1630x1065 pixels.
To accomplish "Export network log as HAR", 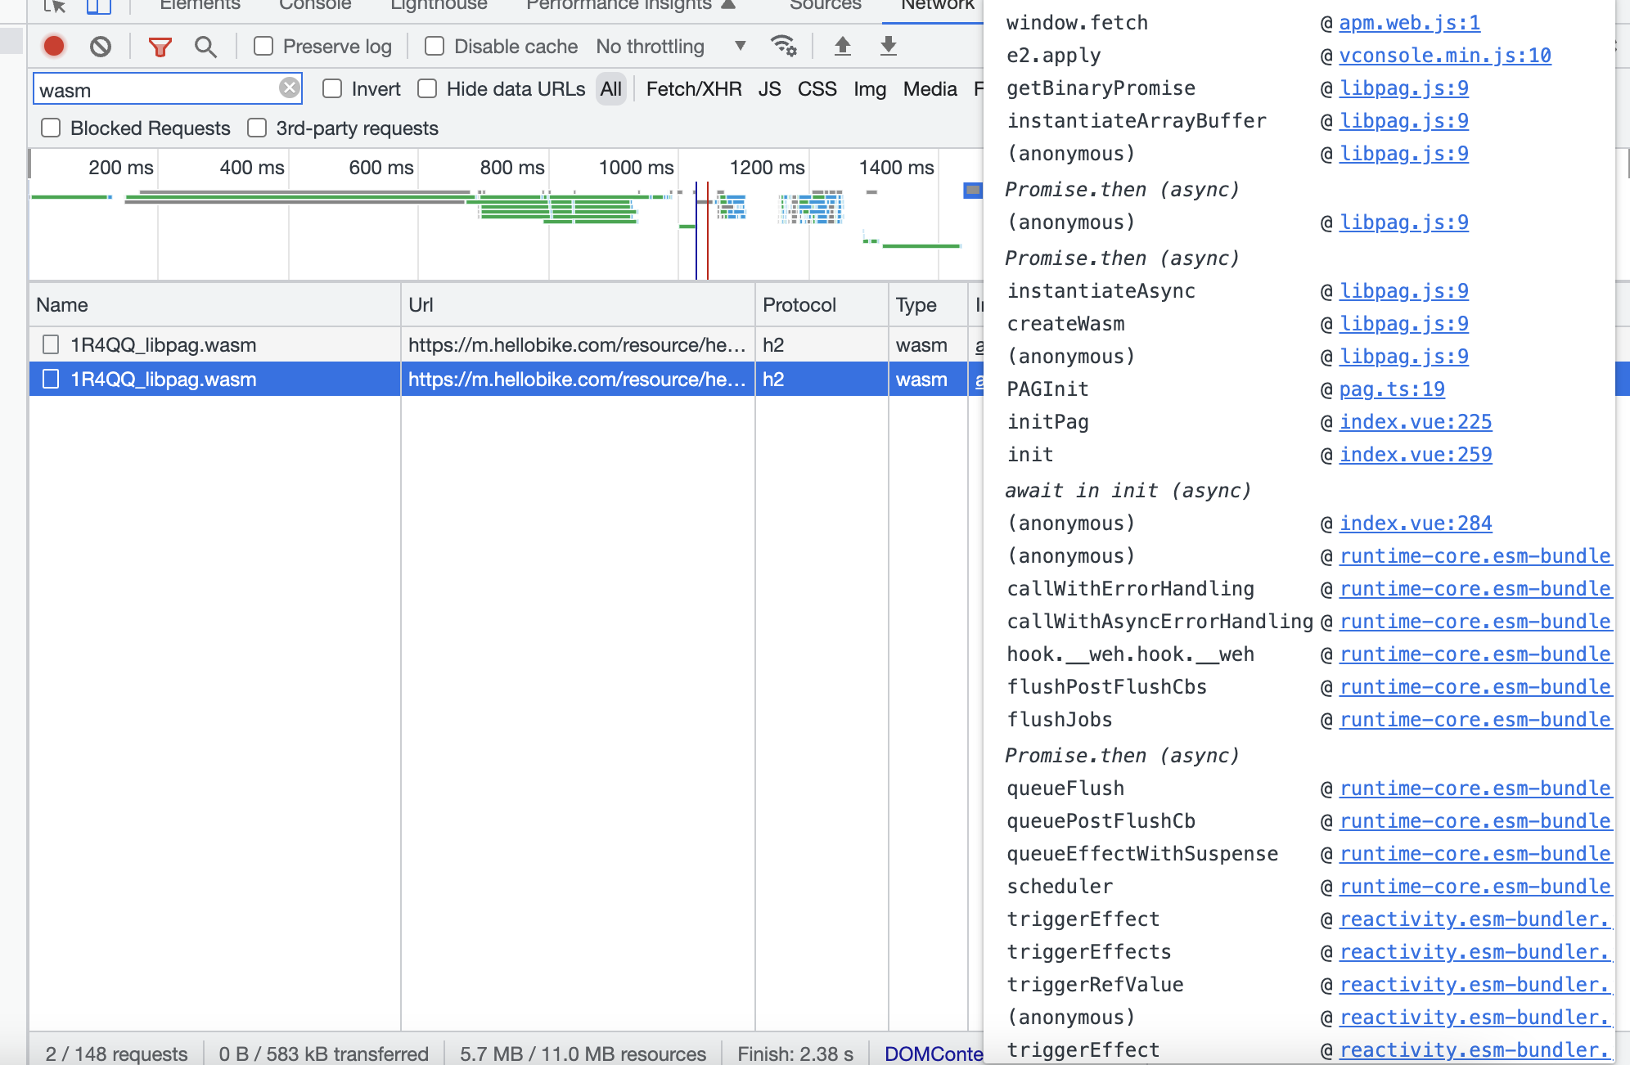I will tap(888, 47).
